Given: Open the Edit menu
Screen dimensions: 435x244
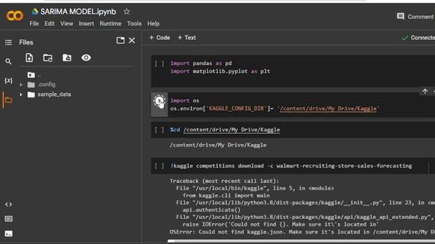Looking at the screenshot, I should click(x=50, y=24).
